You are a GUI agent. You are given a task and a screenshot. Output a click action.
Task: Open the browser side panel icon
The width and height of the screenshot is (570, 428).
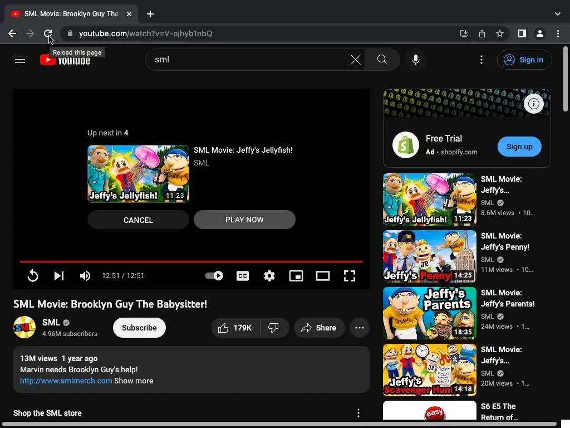point(522,33)
